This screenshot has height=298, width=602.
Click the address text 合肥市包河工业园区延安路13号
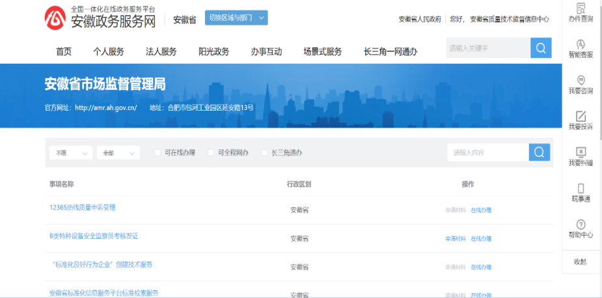coord(211,108)
